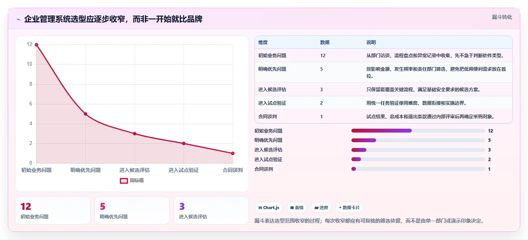Click the table data value 5

pos(322,69)
